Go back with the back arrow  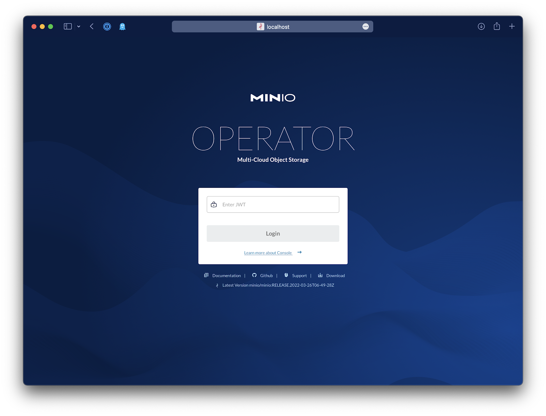[x=92, y=27]
